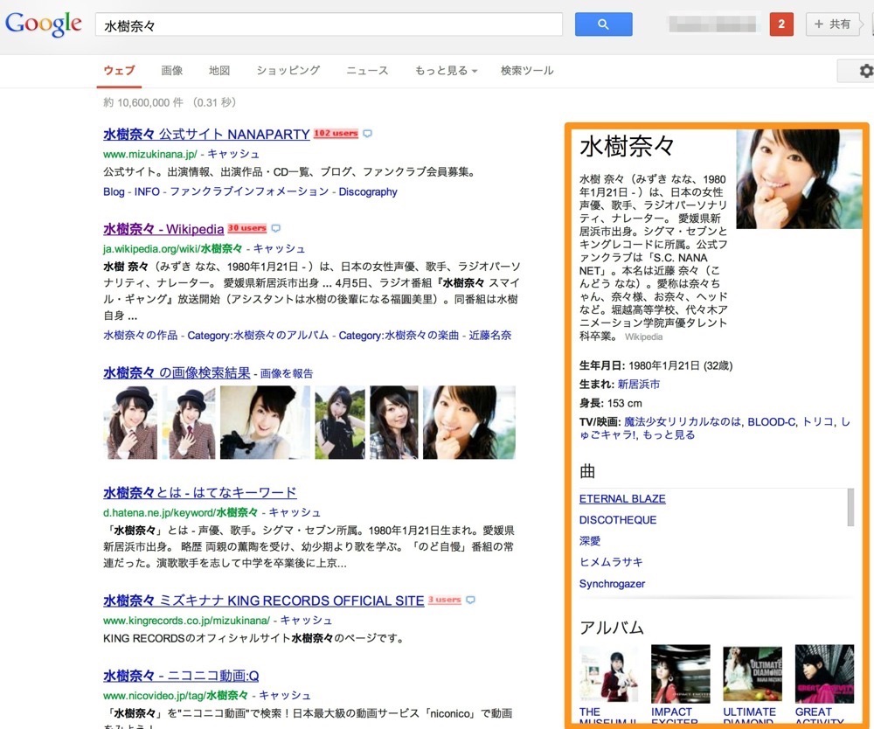The height and width of the screenshot is (729, 874).
Task: Open the INFO sitelink
Action: tap(147, 191)
